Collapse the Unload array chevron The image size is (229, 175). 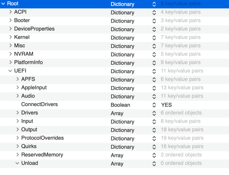coord(18,163)
